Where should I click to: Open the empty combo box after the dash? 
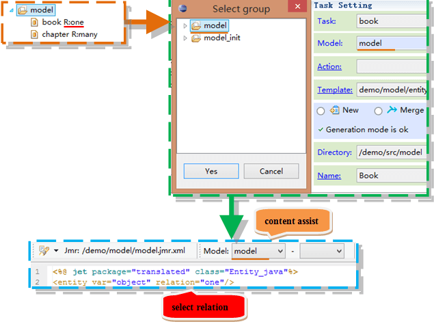point(322,251)
